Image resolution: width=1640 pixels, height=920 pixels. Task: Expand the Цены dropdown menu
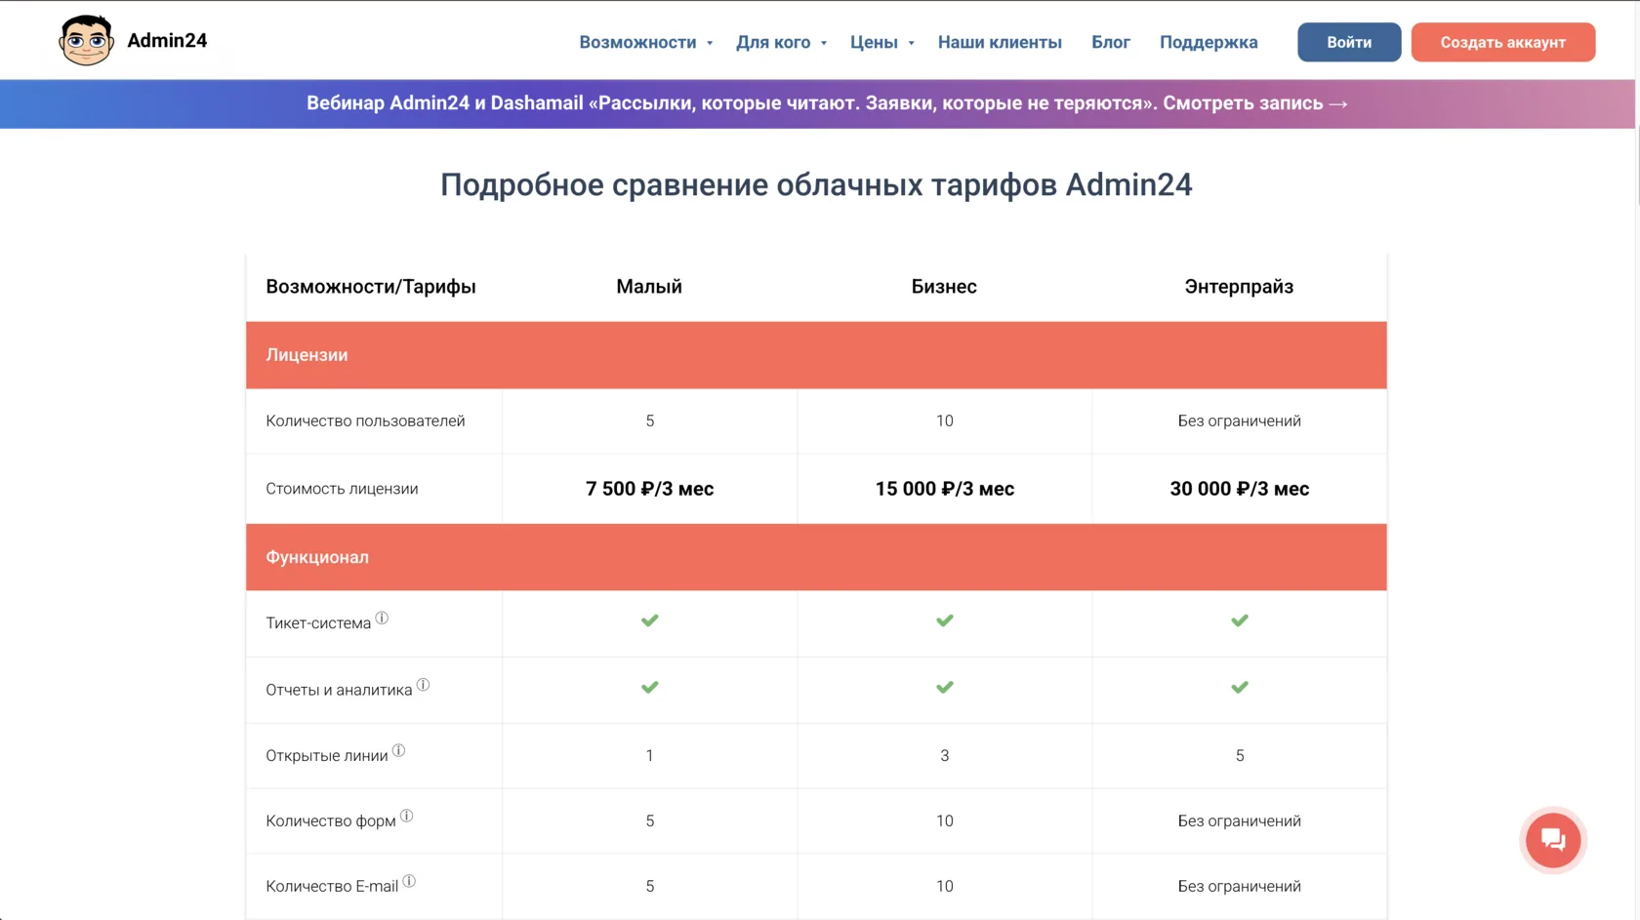881,42
